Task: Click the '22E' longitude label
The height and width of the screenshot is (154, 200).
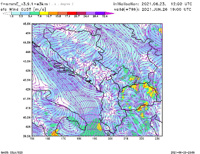Action: (141, 139)
